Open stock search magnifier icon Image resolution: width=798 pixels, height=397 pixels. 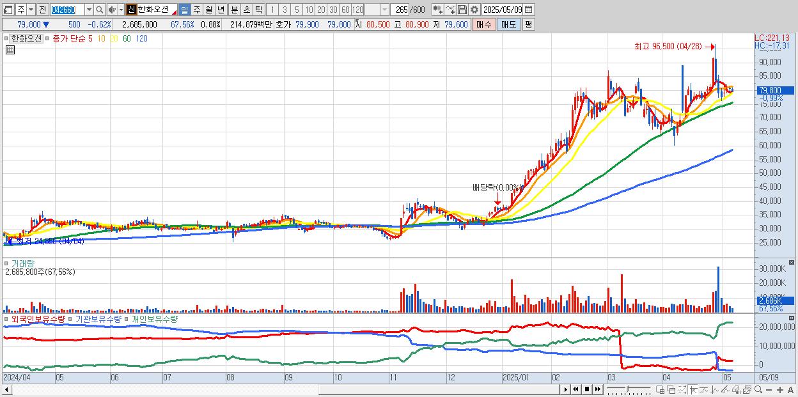[100, 10]
